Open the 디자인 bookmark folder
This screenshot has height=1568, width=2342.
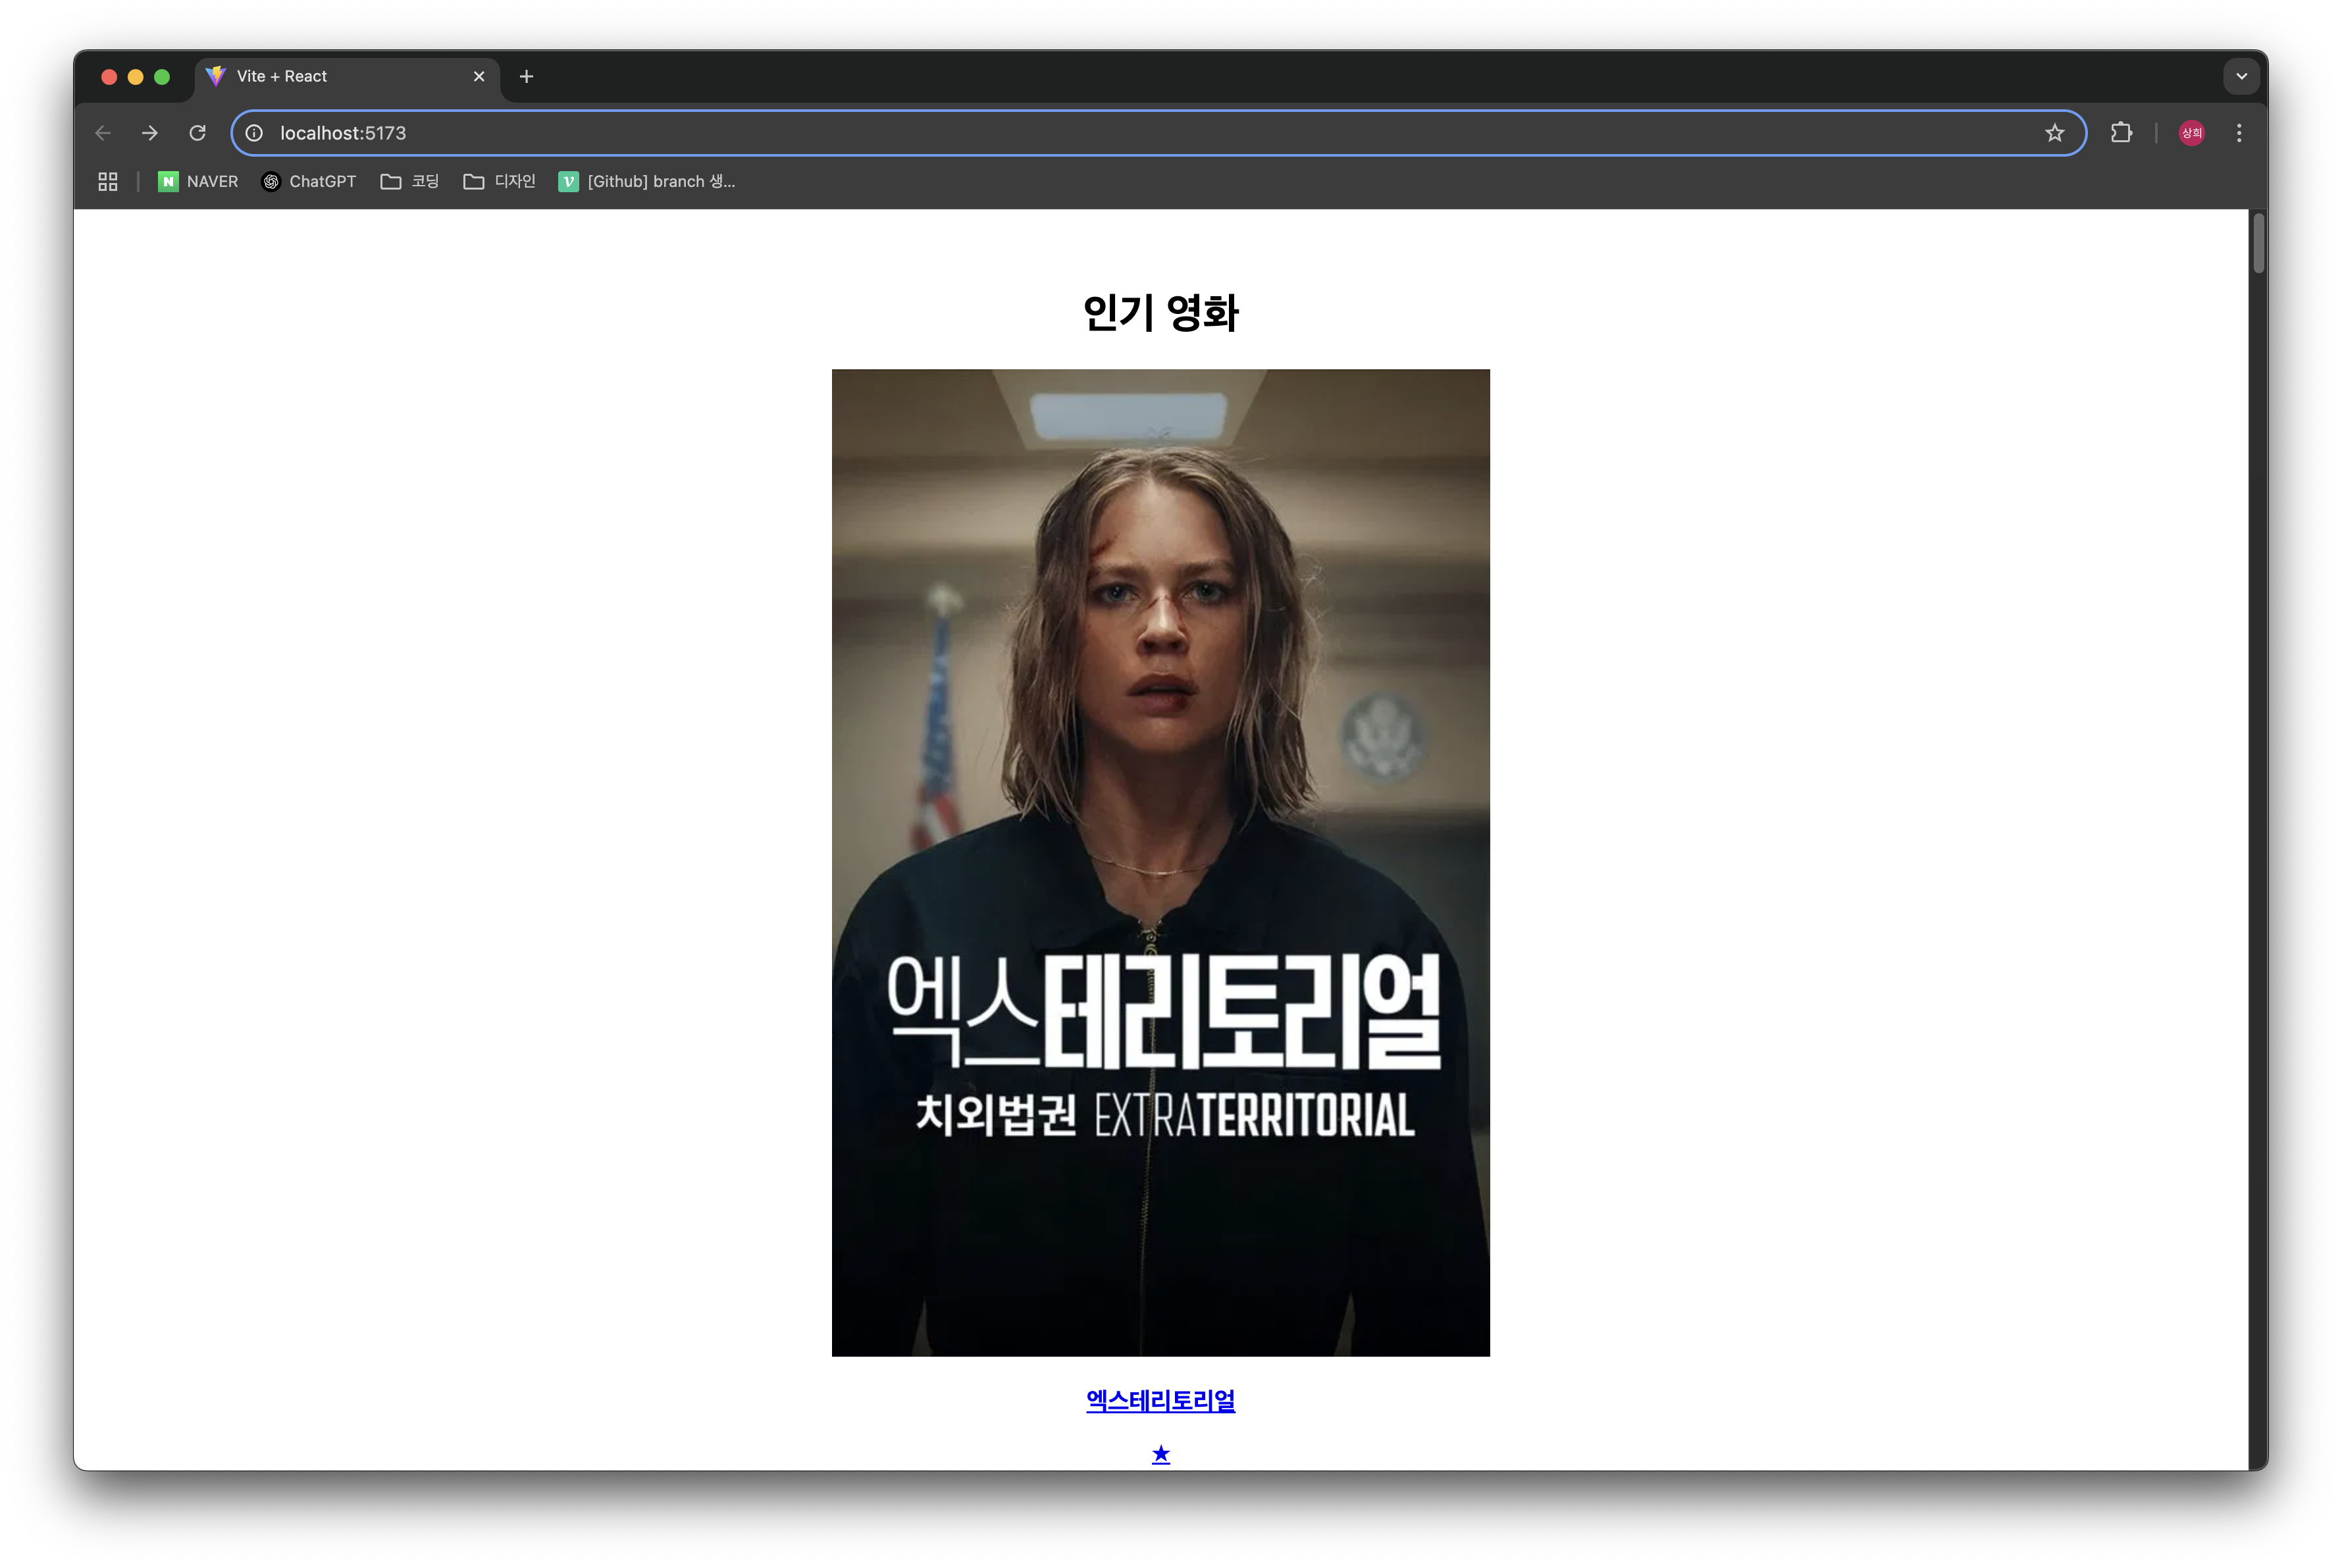point(500,181)
